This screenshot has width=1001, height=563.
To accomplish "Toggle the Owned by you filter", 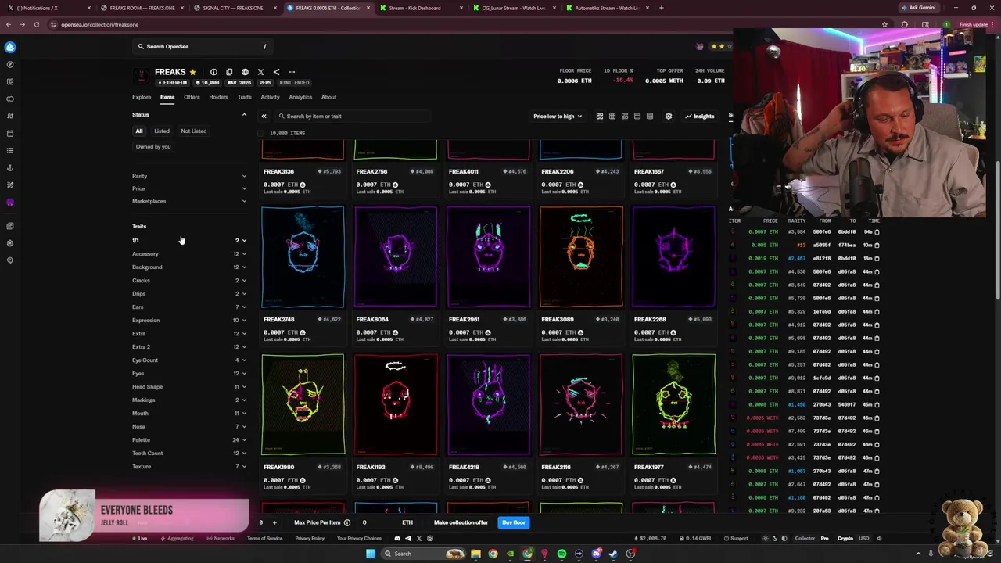I will coord(153,146).
